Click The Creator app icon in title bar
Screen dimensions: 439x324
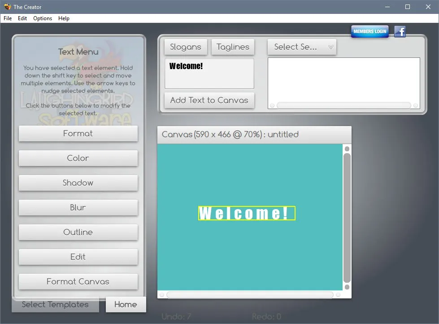point(7,7)
